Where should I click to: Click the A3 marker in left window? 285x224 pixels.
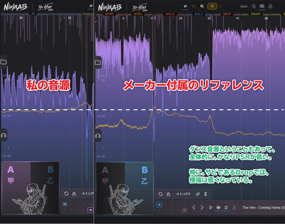[x=33, y=14]
